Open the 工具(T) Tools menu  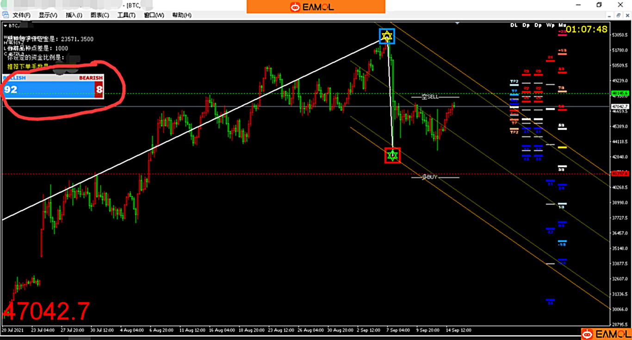(126, 15)
